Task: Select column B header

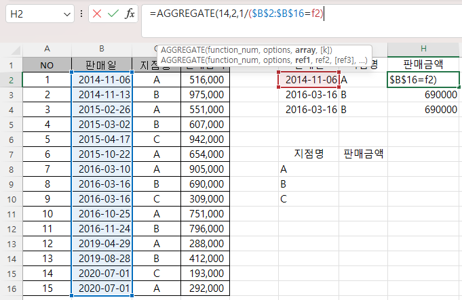Action: click(x=102, y=49)
